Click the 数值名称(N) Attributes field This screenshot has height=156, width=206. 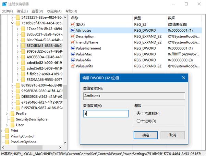tap(134, 96)
